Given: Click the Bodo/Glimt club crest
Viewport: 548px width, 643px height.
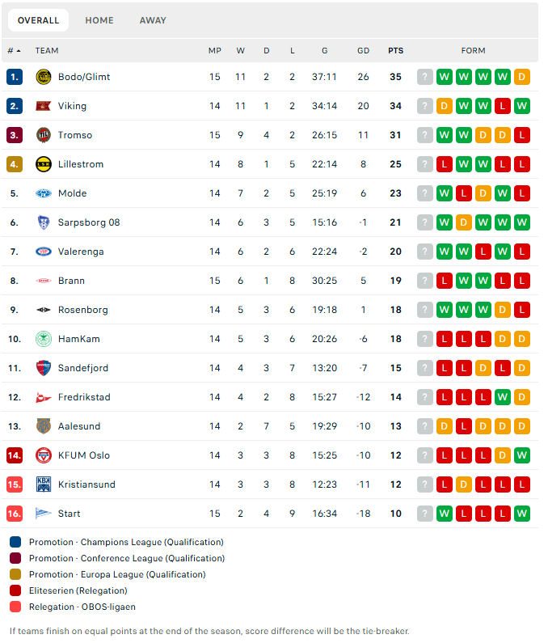Looking at the screenshot, I should coord(44,77).
